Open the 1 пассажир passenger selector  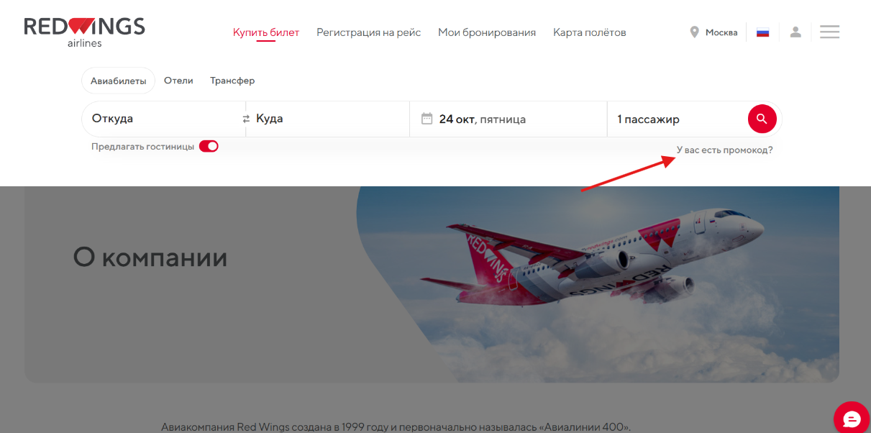[677, 119]
